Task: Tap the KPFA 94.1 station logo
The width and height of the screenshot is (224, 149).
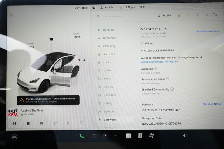Action: [x=13, y=113]
